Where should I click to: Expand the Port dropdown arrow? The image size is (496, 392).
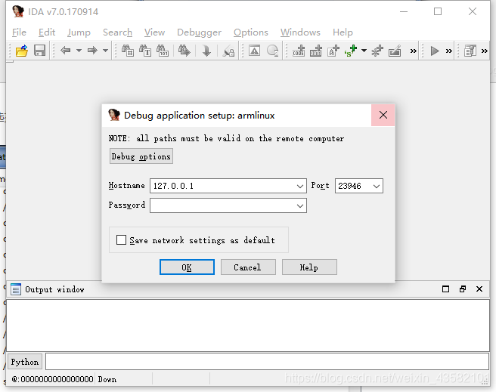377,186
